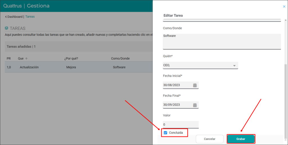Select the Mejora cell in task row

pos(71,67)
